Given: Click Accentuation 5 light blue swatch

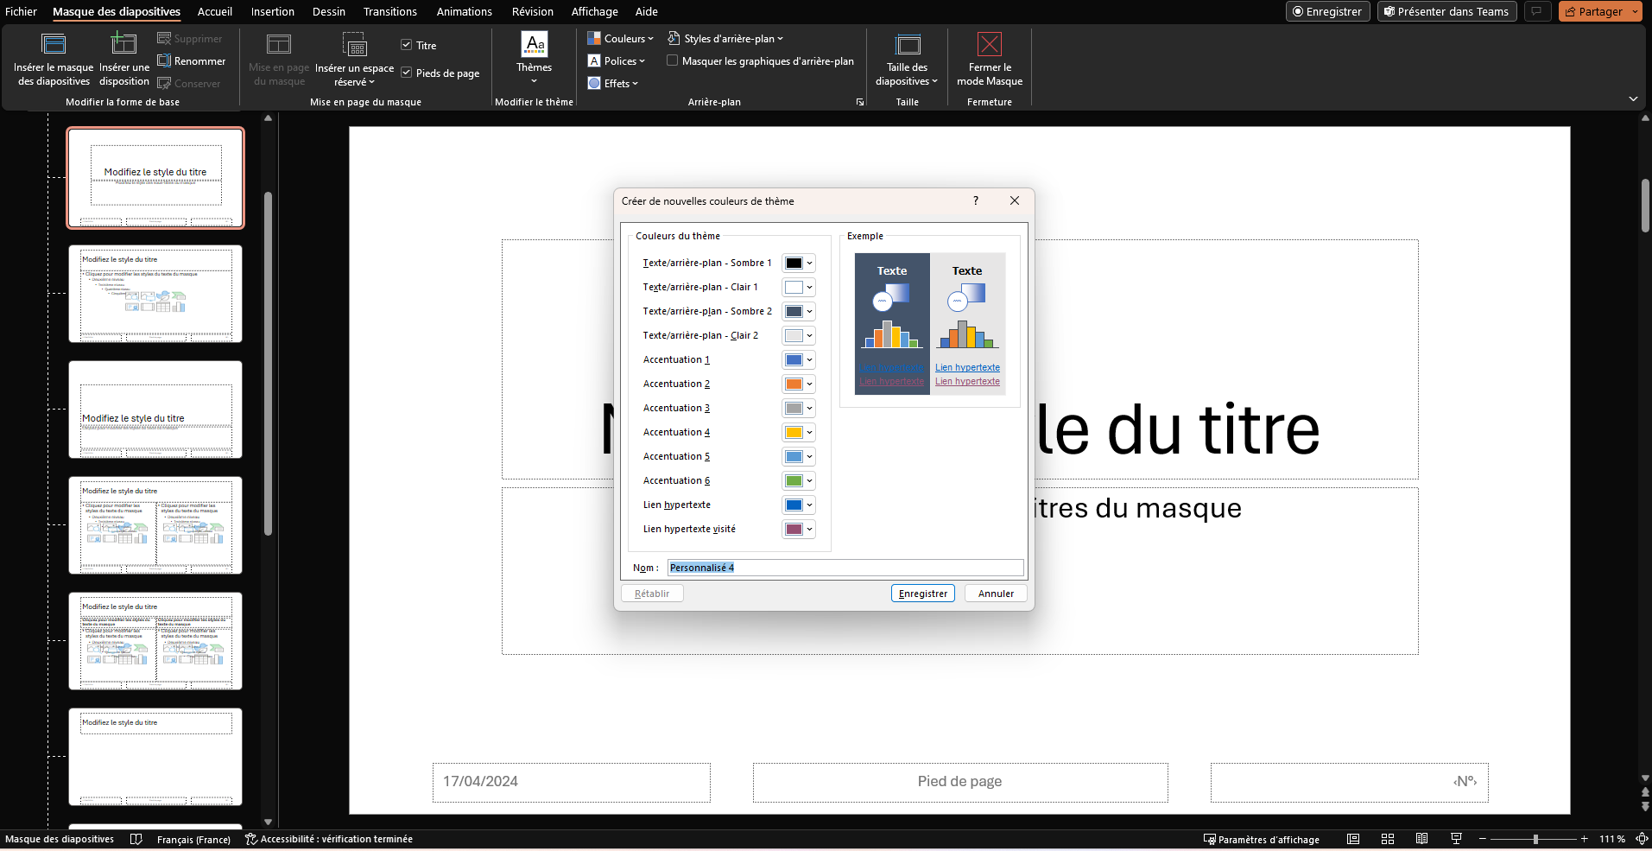Looking at the screenshot, I should pos(794,457).
